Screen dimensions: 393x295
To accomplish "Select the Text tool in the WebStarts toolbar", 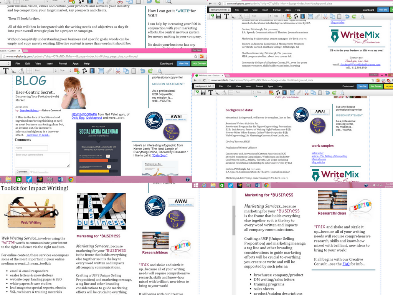I will [x=6, y=71].
